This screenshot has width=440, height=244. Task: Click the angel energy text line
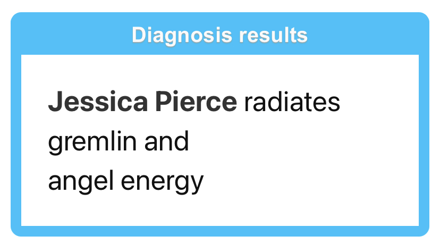(126, 182)
